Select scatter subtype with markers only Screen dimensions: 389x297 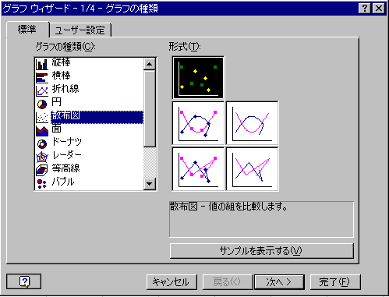click(198, 78)
